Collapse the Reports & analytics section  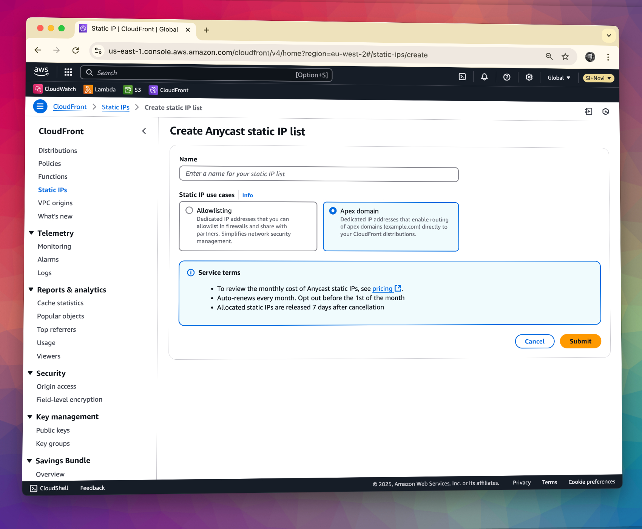[x=31, y=289]
